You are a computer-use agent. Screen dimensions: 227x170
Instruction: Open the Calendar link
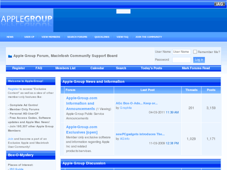pos(97,68)
